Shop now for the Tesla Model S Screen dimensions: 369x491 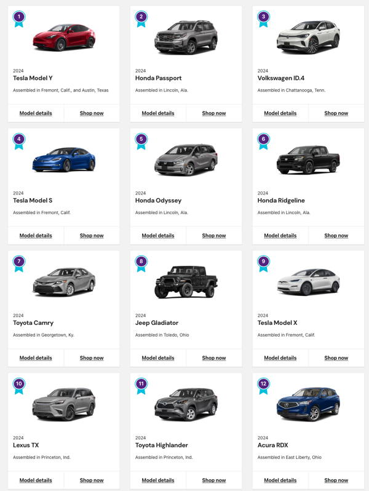click(92, 236)
